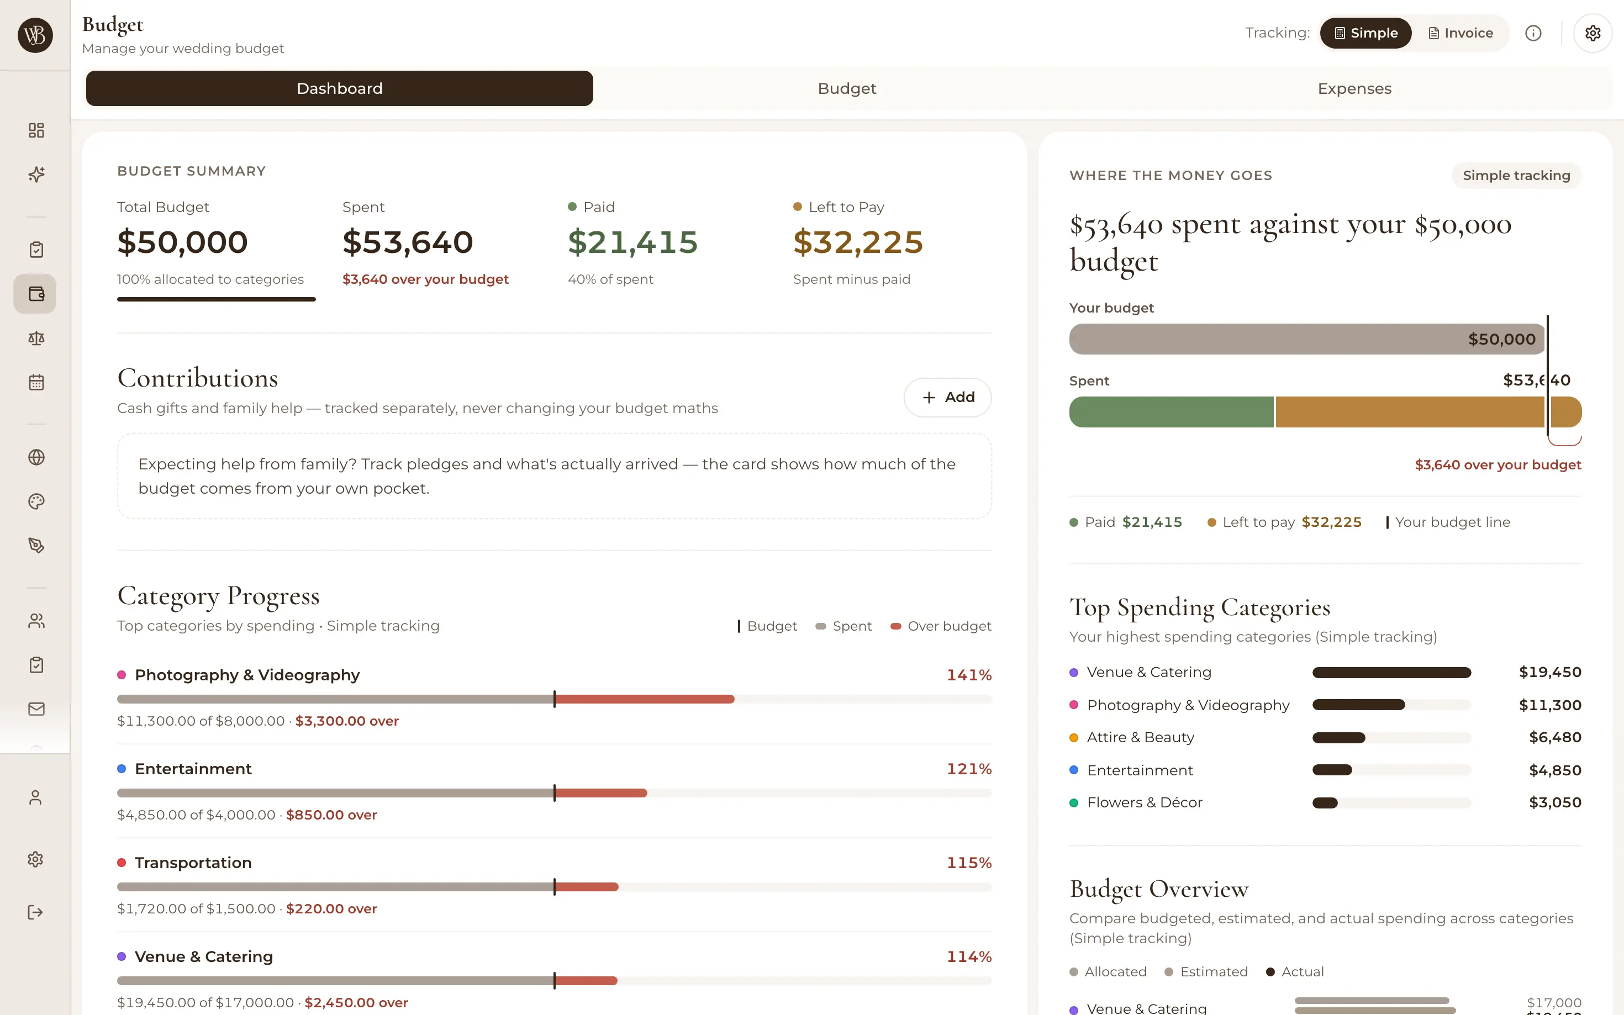This screenshot has height=1015, width=1624.
Task: Open clipboard-check icon directly above wallet icon
Action: 36,250
